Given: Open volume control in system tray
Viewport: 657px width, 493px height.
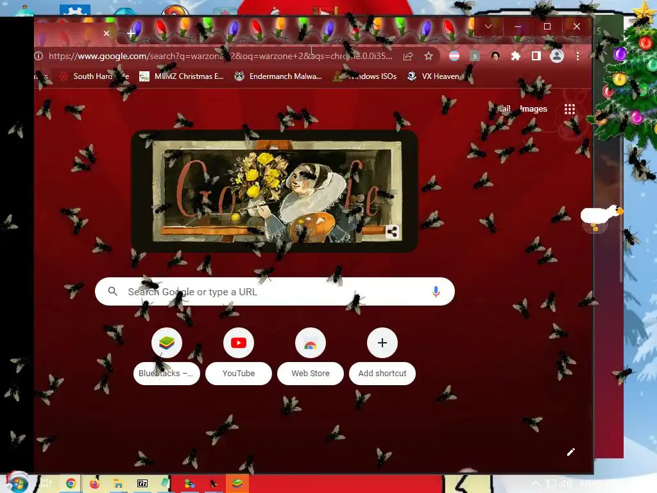Looking at the screenshot, I should (567, 484).
